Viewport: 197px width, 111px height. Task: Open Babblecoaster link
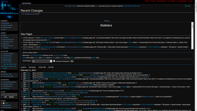tap(7, 60)
